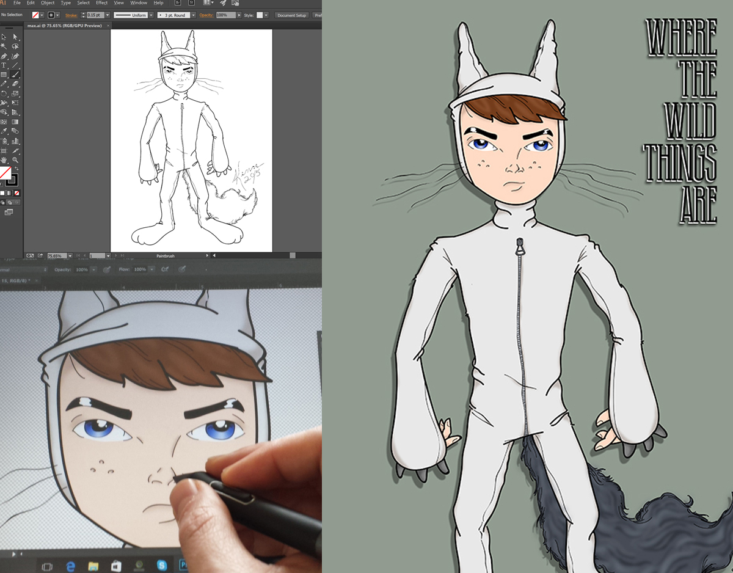Click the large Fill swatch in toolbar
Image resolution: width=733 pixels, height=573 pixels.
coord(5,172)
